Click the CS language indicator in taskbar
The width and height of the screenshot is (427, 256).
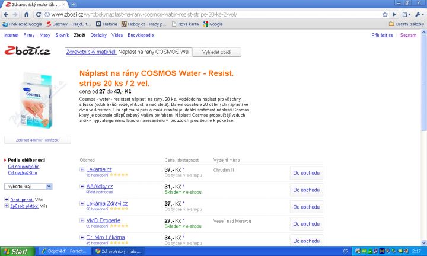pos(345,251)
